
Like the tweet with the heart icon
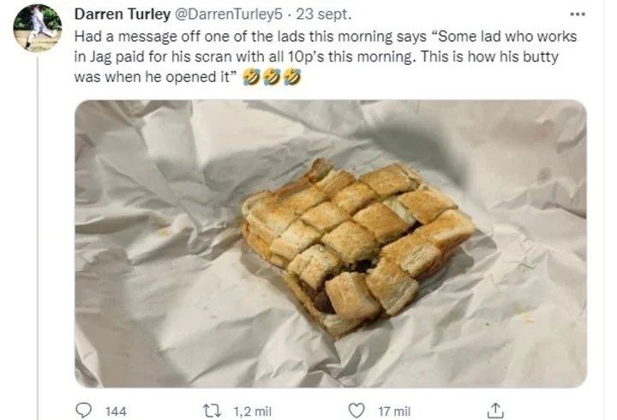click(x=359, y=411)
